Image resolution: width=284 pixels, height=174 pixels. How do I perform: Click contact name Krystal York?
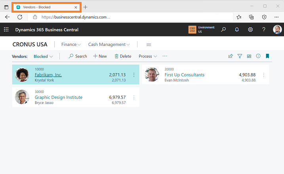click(44, 80)
